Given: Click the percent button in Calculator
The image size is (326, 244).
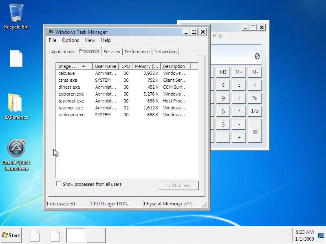Looking at the screenshot, I should 255,98.
